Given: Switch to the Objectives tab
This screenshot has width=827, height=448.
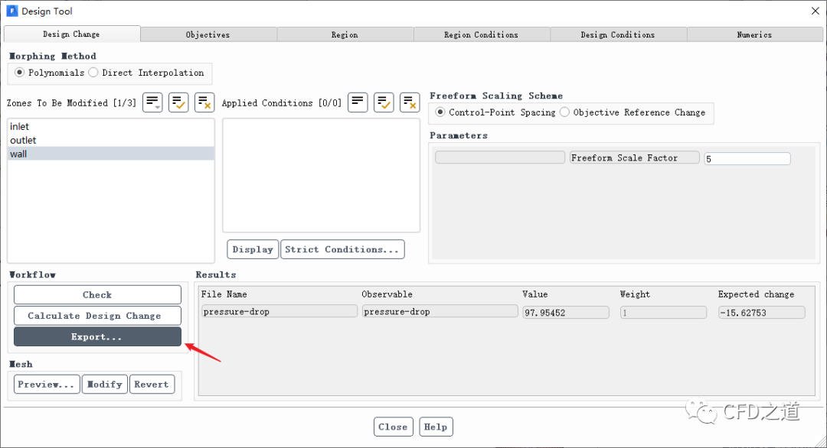Looking at the screenshot, I should click(x=208, y=34).
